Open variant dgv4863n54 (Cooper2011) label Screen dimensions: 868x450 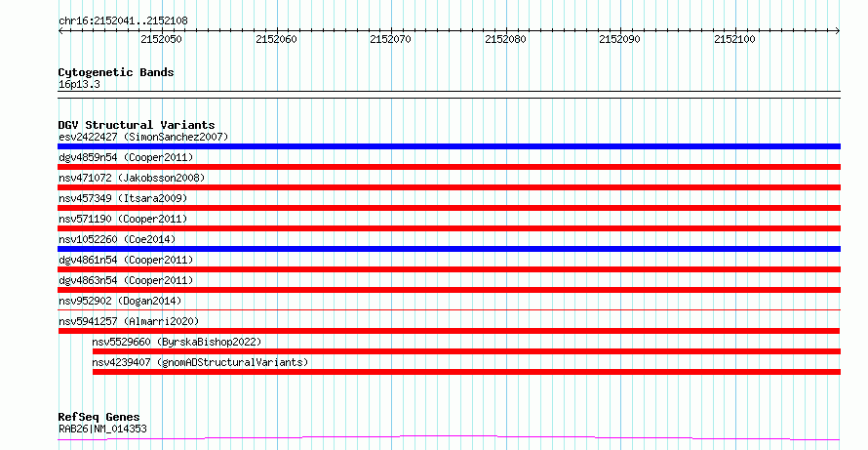126,280
